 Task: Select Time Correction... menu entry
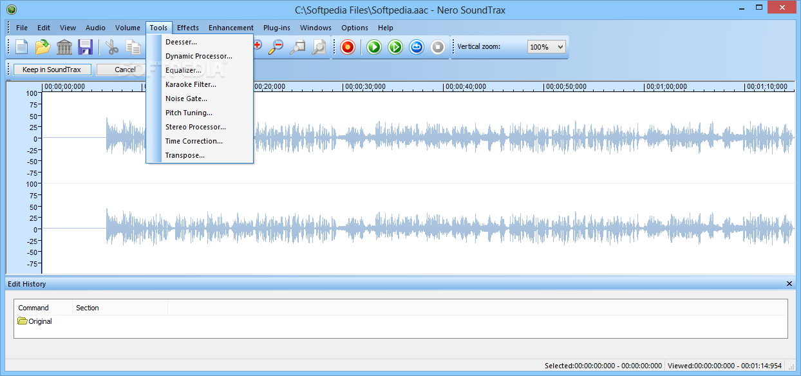click(x=200, y=141)
